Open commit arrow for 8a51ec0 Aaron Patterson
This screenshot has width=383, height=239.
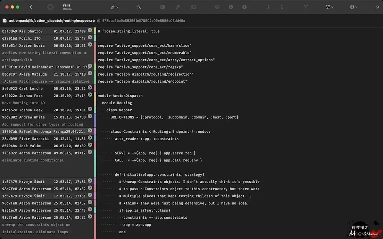click(x=90, y=209)
